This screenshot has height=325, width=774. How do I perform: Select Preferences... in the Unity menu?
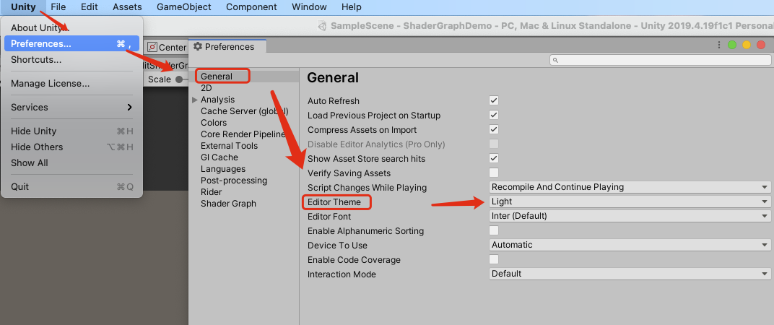tap(72, 43)
